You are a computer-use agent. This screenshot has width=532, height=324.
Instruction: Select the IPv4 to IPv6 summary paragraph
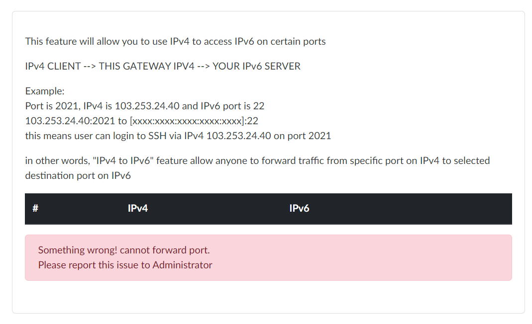click(x=257, y=168)
